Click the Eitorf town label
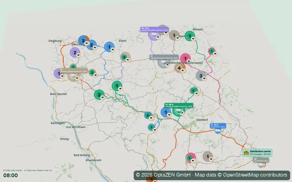Screen dimensions: 292x182 [x=123, y=40]
